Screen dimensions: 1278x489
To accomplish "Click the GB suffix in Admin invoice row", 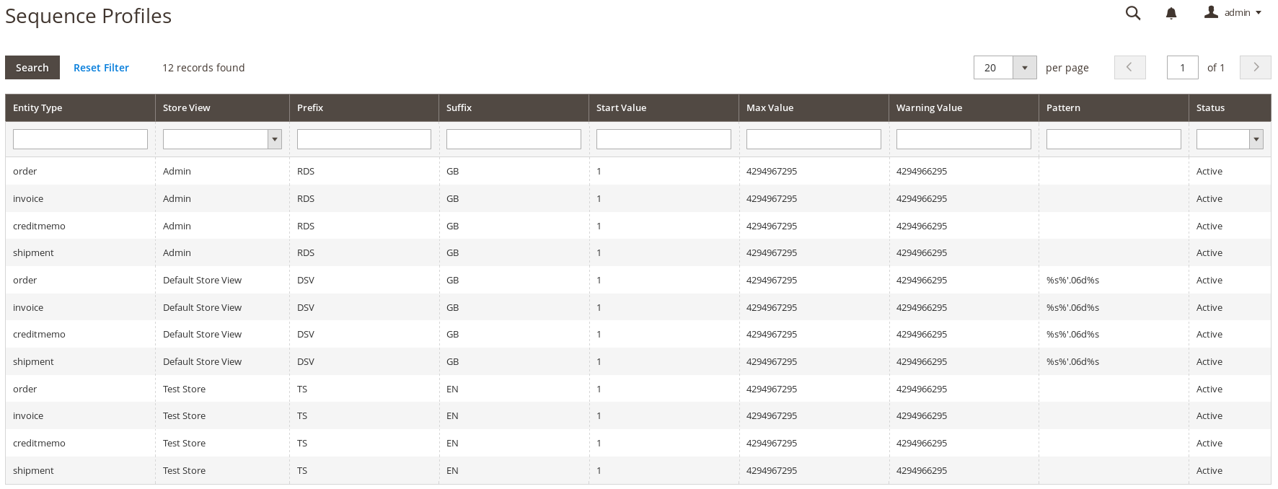I will click(452, 199).
